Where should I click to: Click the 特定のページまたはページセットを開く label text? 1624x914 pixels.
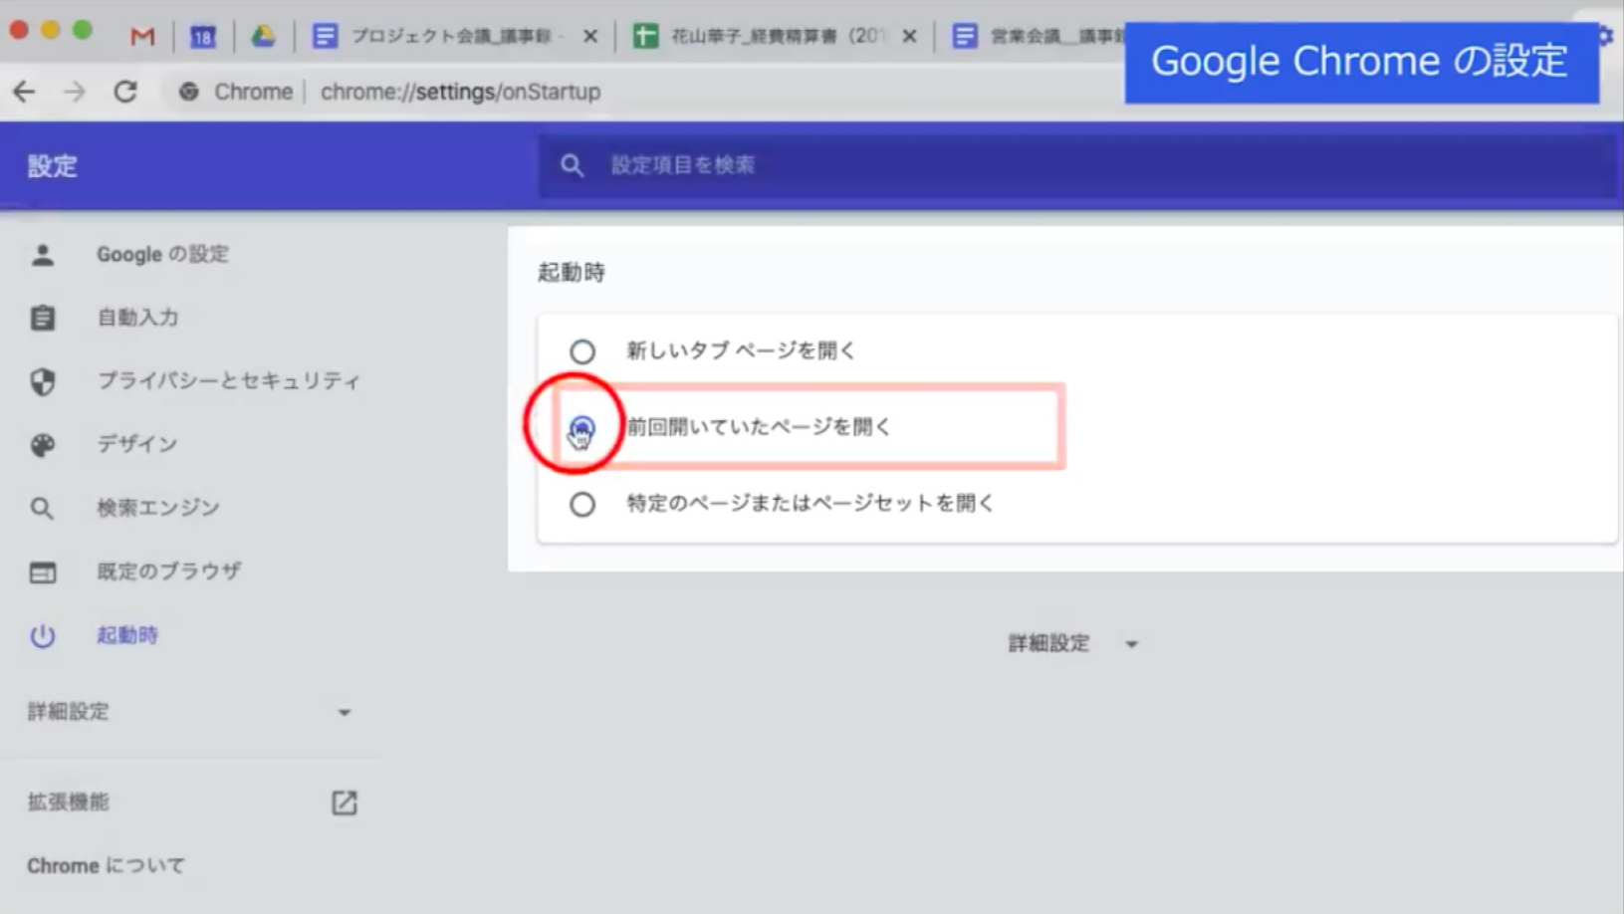tap(811, 503)
